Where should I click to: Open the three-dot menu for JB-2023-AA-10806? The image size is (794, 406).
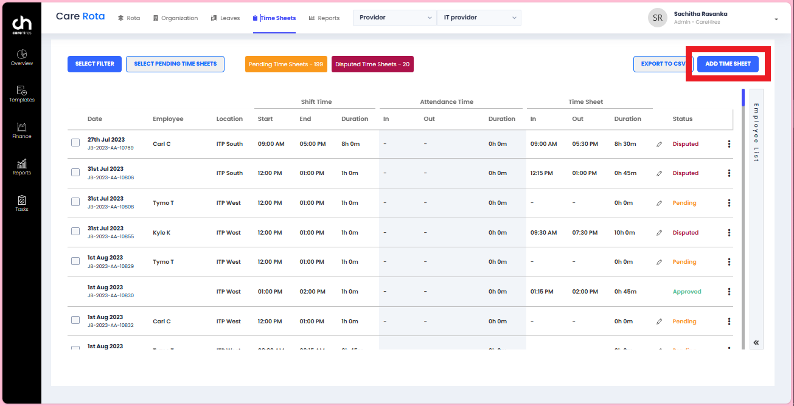pos(729,173)
